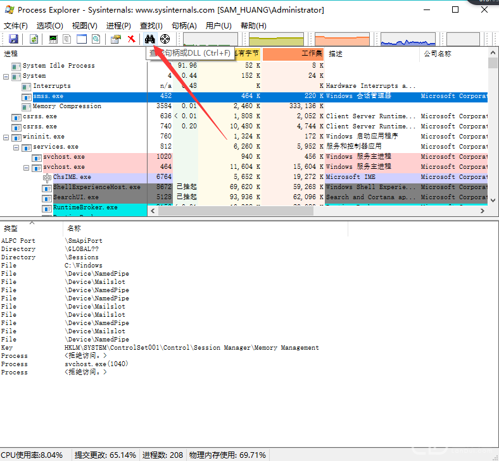This screenshot has width=499, height=461.
Task: Open the 查找(I) menu
Action: [x=151, y=26]
